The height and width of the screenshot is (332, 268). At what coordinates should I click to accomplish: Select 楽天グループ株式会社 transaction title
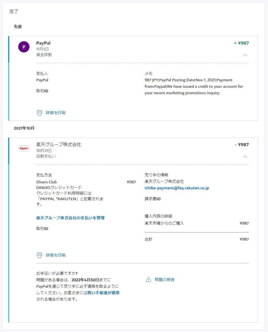pos(58,144)
